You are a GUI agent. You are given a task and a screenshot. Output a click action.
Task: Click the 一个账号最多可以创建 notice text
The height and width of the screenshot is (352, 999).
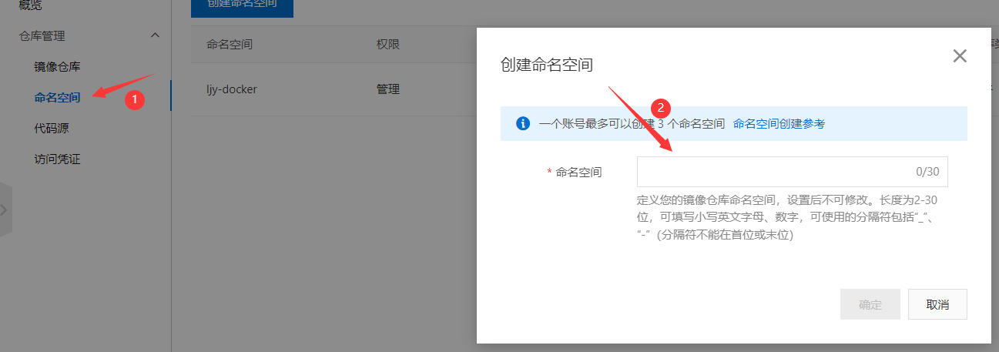(632, 123)
